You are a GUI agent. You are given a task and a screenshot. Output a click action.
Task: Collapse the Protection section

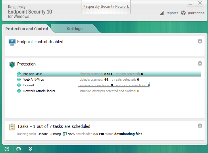pyautogui.click(x=200, y=63)
